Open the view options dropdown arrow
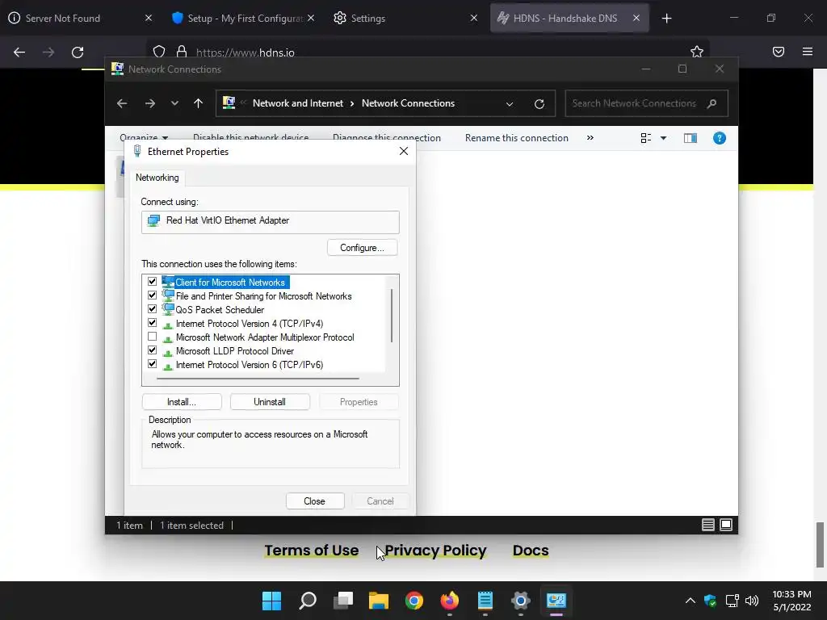 point(664,138)
